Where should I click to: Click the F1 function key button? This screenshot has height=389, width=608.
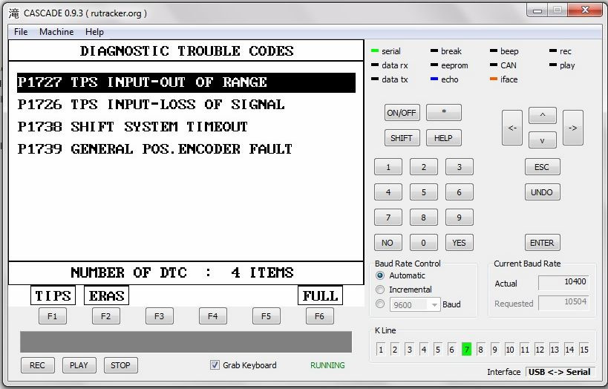[53, 316]
